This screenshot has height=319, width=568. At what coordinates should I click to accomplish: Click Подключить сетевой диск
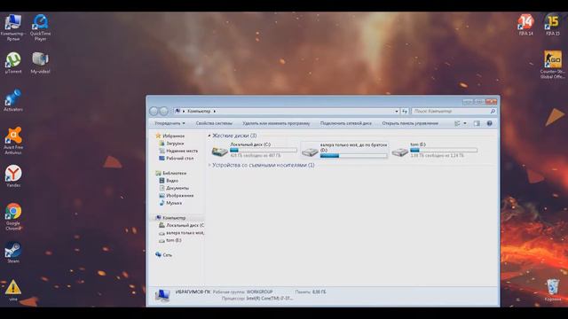coord(346,124)
